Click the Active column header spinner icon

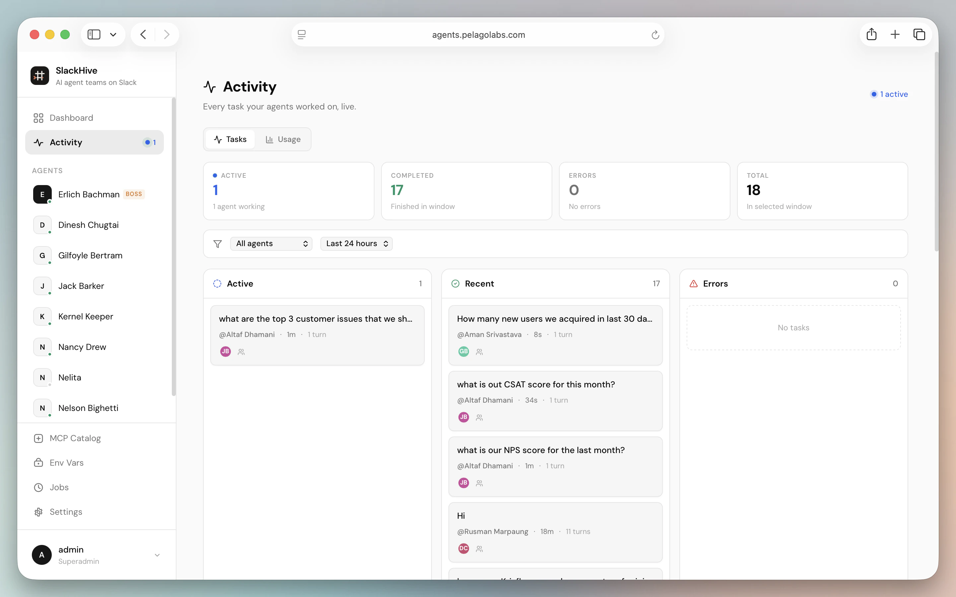[217, 284]
